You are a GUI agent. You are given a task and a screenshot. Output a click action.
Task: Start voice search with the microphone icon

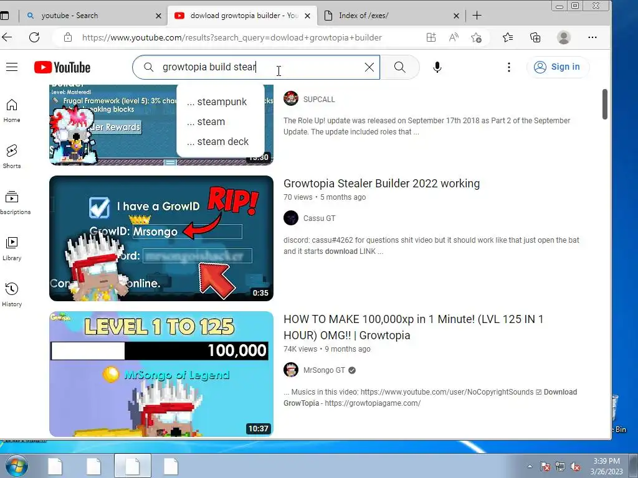click(437, 67)
